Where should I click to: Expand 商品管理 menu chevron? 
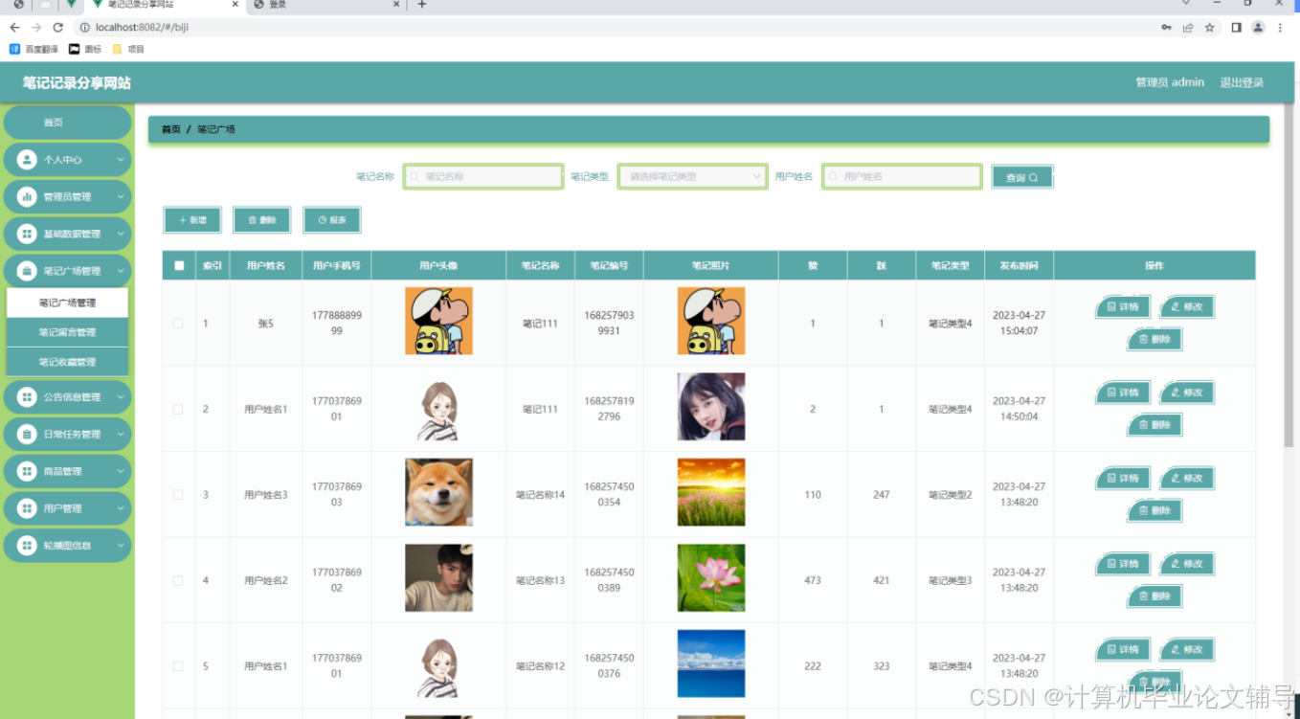tap(121, 471)
